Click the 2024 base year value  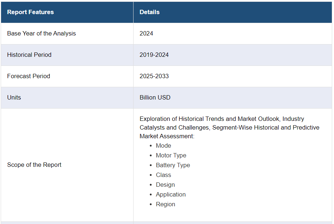(x=146, y=33)
